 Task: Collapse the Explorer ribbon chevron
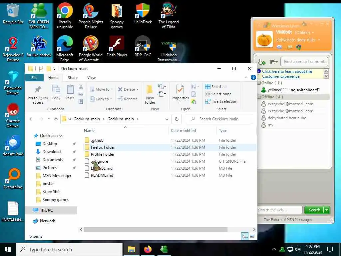(x=246, y=77)
